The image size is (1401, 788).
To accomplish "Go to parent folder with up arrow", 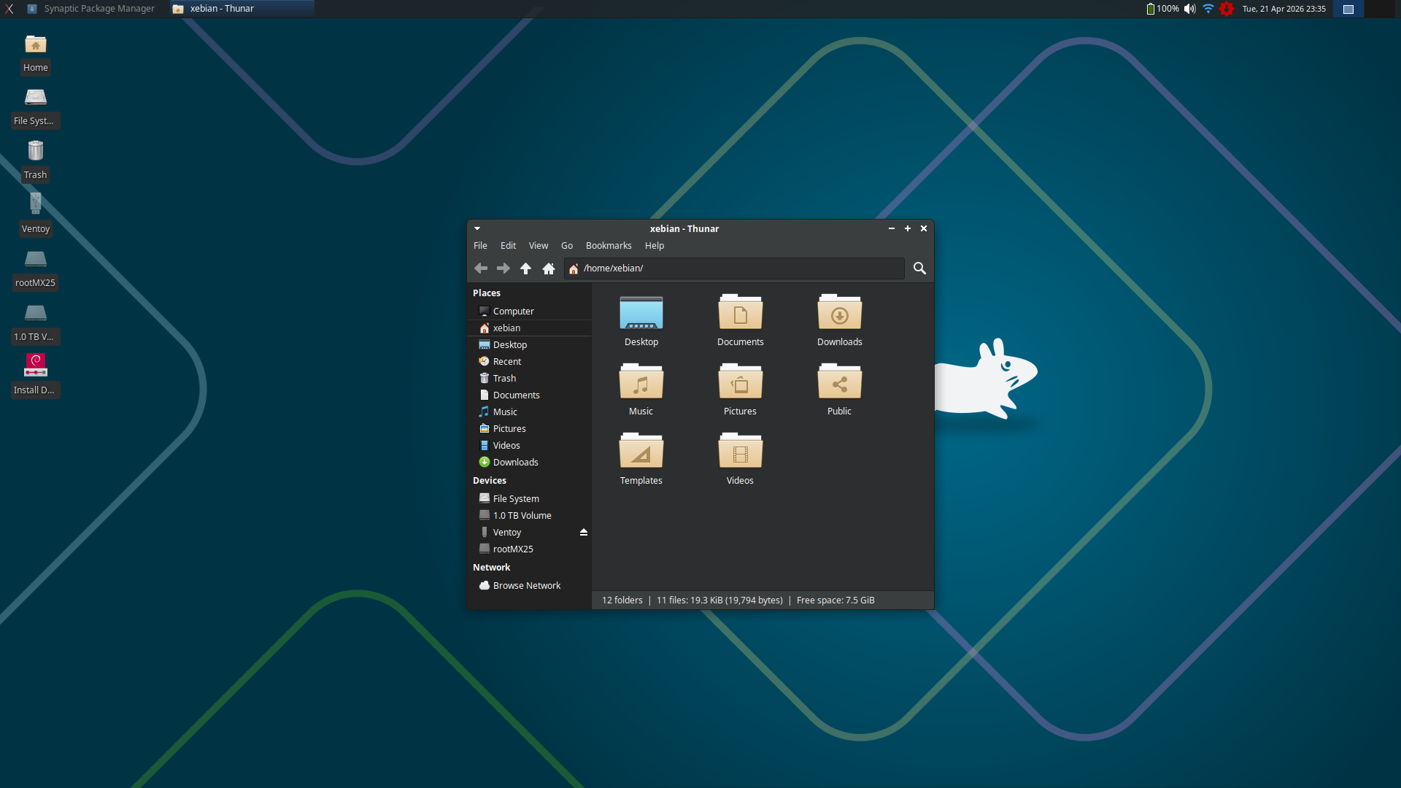I will pyautogui.click(x=525, y=269).
